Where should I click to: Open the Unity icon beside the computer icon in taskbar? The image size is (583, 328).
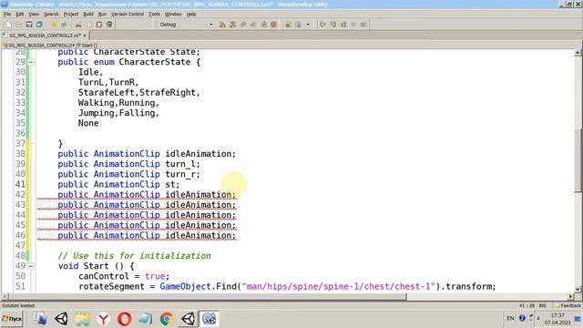tap(61, 319)
